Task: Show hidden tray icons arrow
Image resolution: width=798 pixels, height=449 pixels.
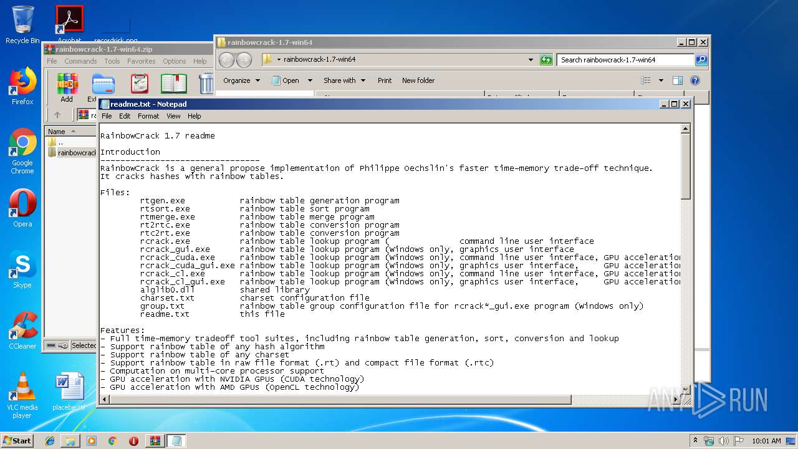Action: (x=695, y=441)
